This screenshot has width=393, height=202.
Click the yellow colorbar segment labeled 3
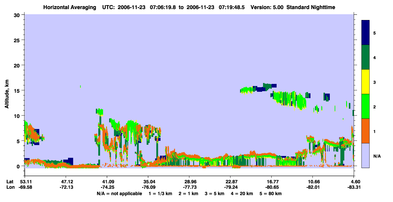click(365, 82)
